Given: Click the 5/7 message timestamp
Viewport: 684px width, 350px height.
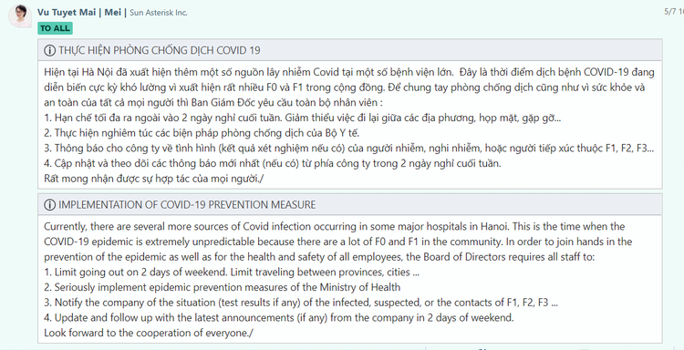Looking at the screenshot, I should click(674, 12).
